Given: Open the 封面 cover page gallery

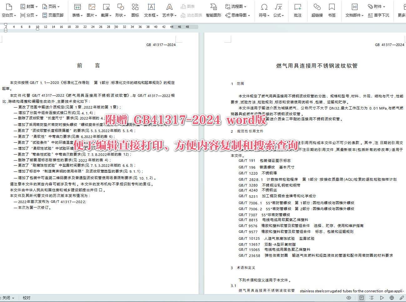Looking at the screenshot, I should point(29,6).
